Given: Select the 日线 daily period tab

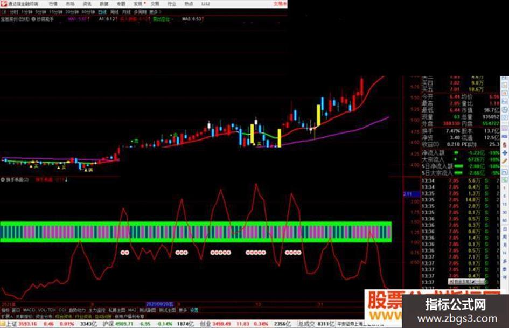Looking at the screenshot, I should pyautogui.click(x=102, y=12).
